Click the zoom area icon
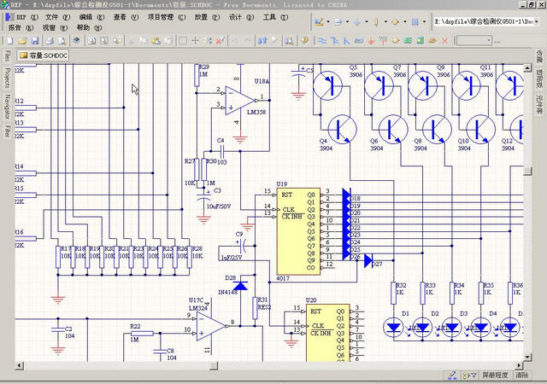The image size is (547, 384). 104,41
